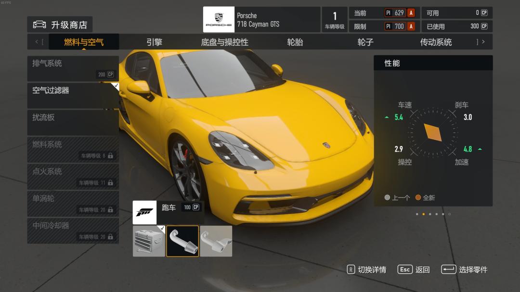Open the 底盘与操控性 tab
This screenshot has height=292, width=520.
[224, 42]
